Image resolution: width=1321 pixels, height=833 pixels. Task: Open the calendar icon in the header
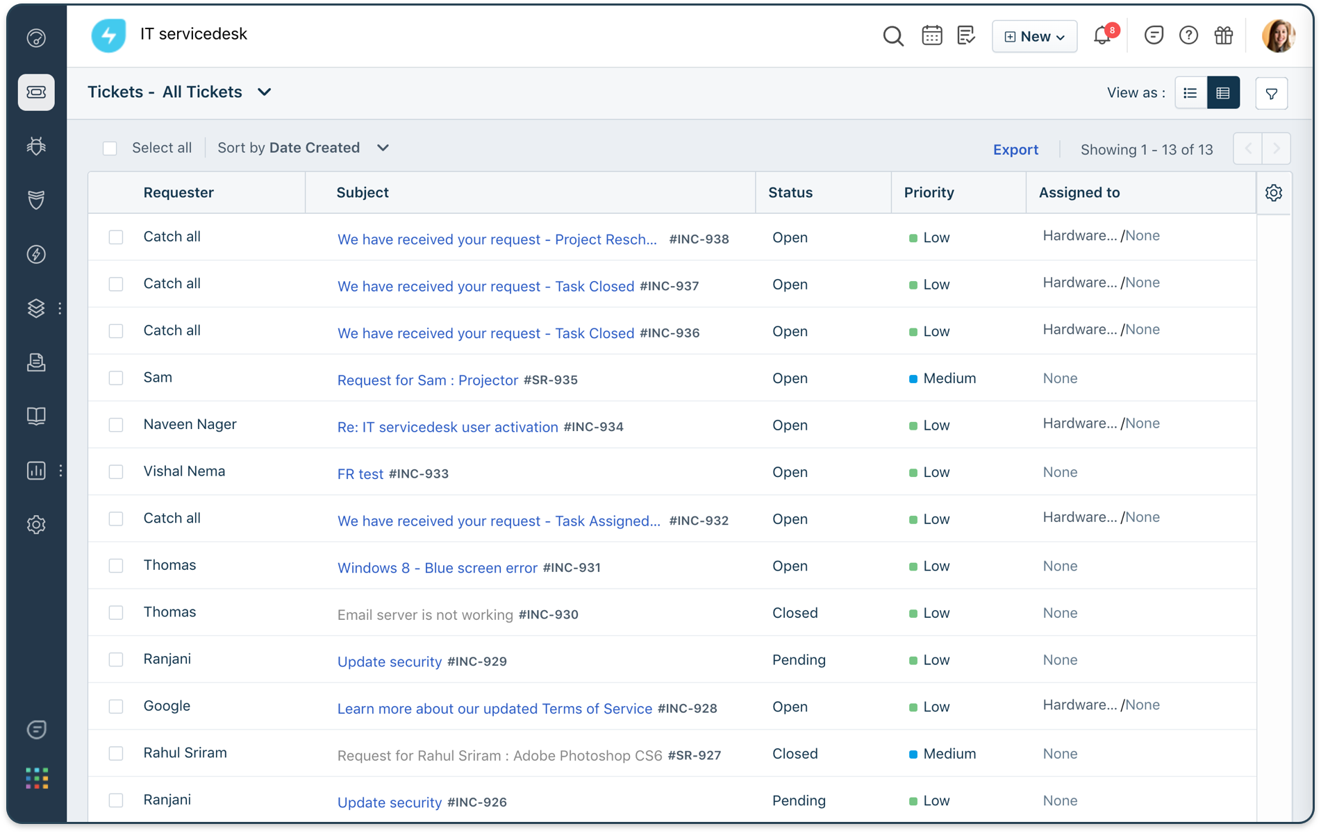pos(931,34)
